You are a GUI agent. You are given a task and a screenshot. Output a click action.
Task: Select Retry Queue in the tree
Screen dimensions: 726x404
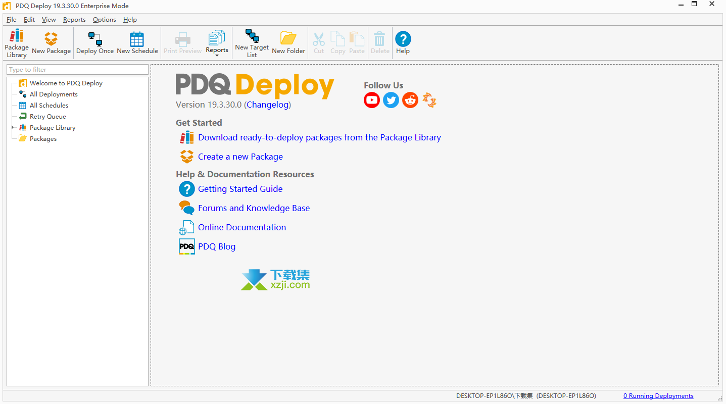click(48, 117)
